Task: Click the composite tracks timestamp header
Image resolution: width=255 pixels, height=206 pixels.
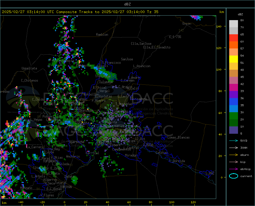Action: pos(80,12)
